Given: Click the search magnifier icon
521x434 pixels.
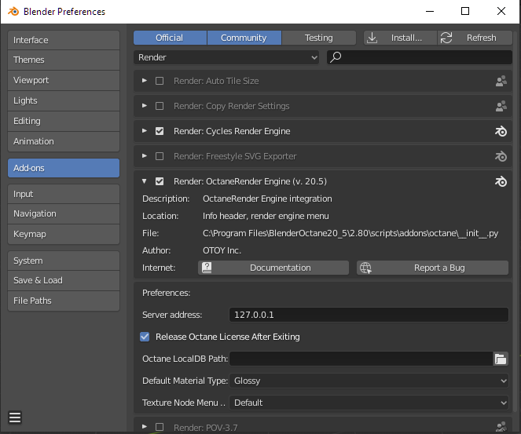Looking at the screenshot, I should pos(335,57).
